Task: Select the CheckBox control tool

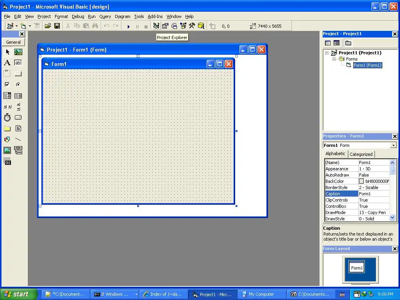Action: [x=7, y=84]
